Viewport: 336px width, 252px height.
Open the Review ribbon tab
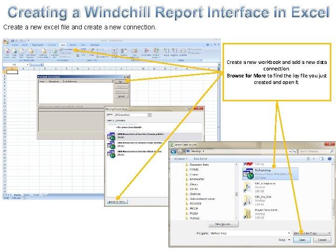click(73, 45)
